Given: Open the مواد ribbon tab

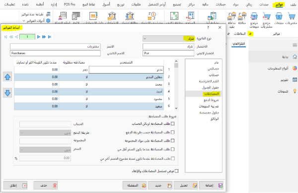Looking at the screenshot, I should [235, 4].
